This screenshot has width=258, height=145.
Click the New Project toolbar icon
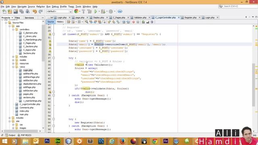coord(10,12)
